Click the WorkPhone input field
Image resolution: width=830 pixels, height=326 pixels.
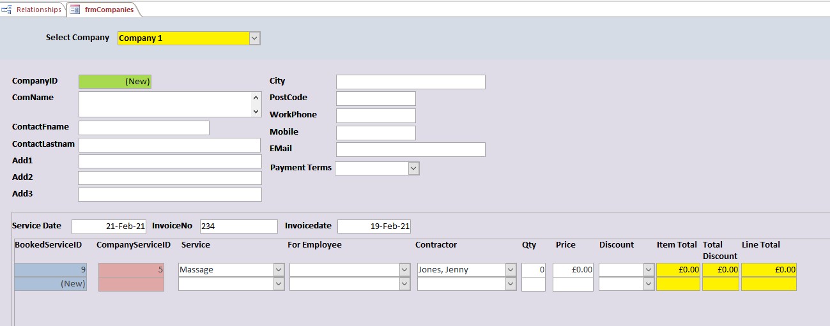(x=376, y=115)
